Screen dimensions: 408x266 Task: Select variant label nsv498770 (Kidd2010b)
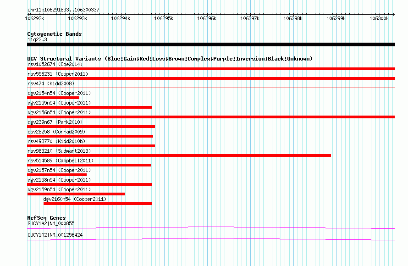point(56,141)
